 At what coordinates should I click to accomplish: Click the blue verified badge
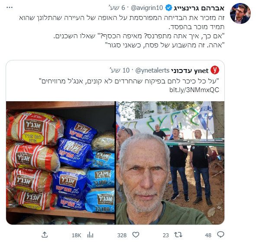(x=169, y=8)
